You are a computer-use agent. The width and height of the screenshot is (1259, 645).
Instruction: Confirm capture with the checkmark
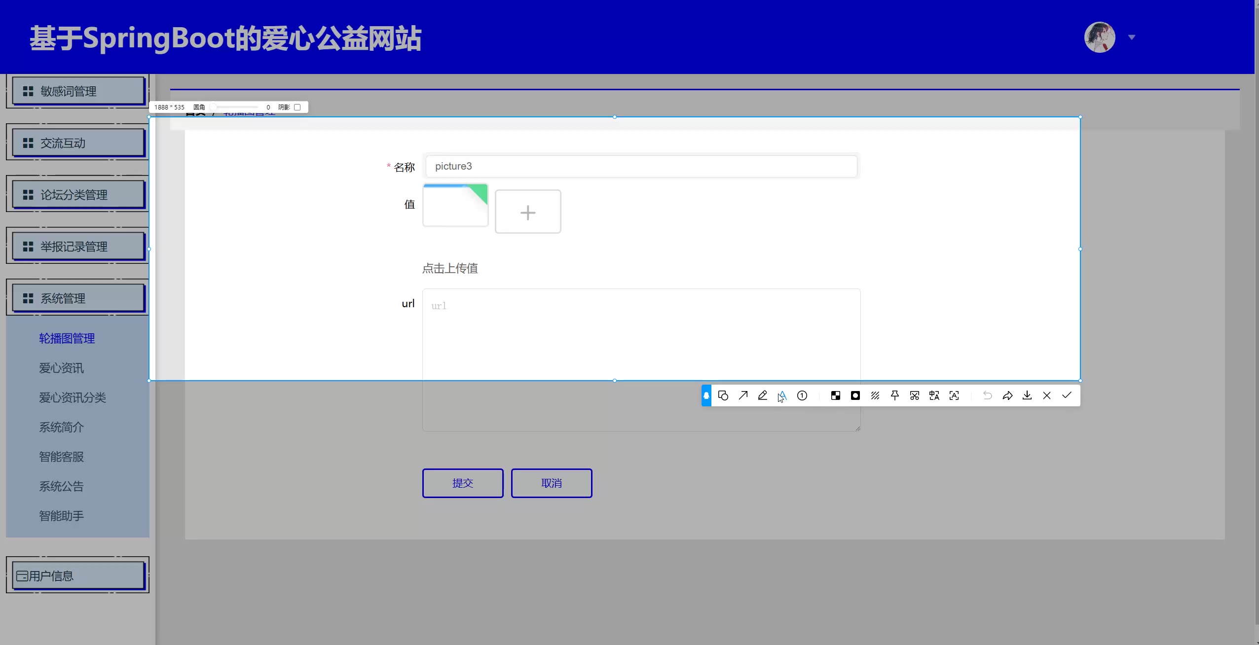pos(1067,395)
